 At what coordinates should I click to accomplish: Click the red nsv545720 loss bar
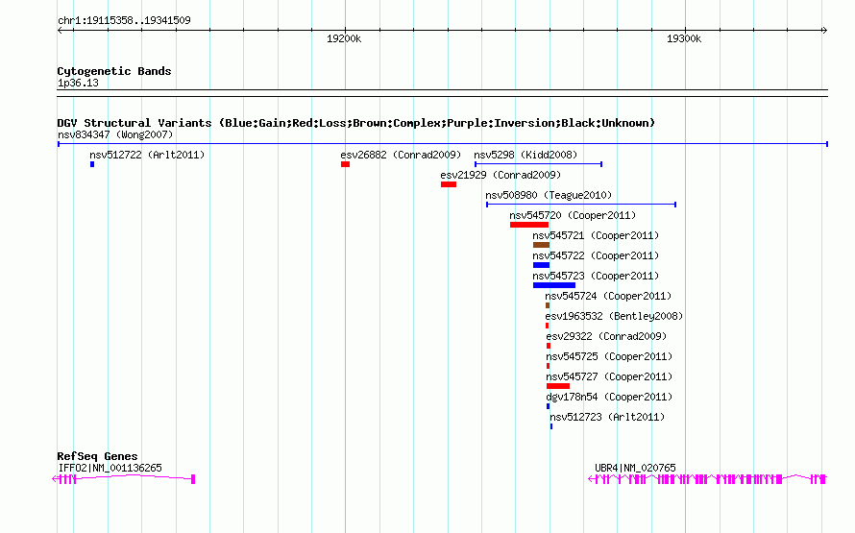click(x=529, y=225)
